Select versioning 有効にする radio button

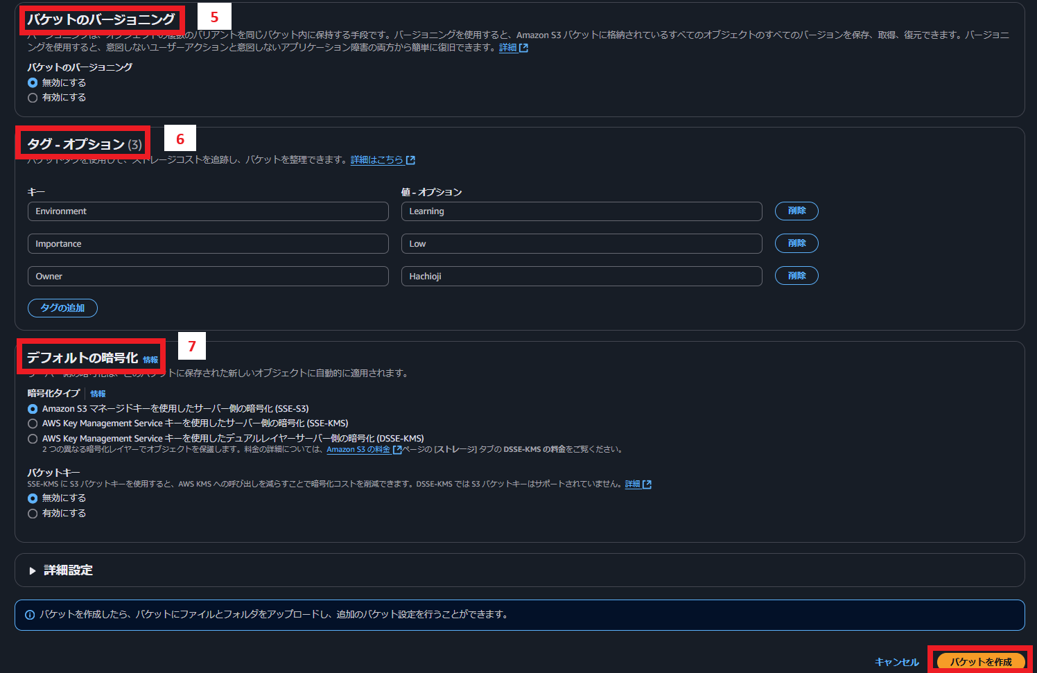point(33,98)
